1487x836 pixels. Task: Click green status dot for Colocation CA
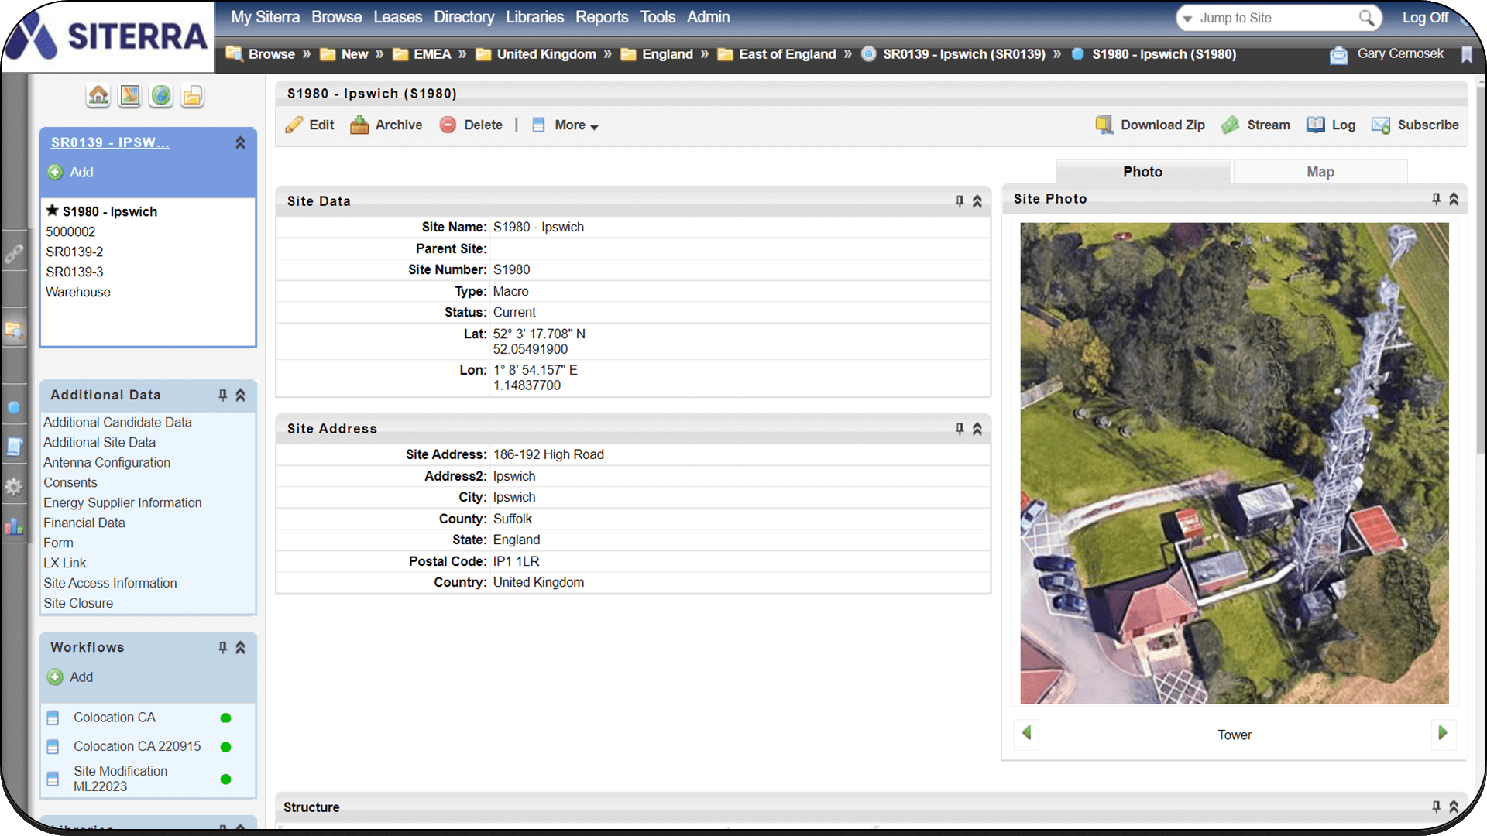pyautogui.click(x=226, y=718)
